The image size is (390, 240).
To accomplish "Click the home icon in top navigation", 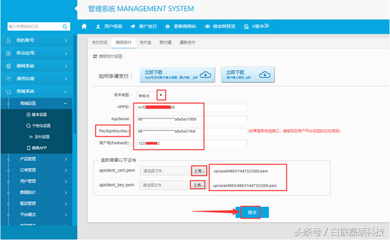I will pos(84,27).
